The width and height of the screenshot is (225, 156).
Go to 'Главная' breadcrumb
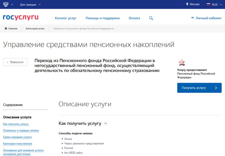[13, 29]
